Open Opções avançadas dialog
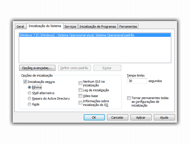 [x=37, y=68]
